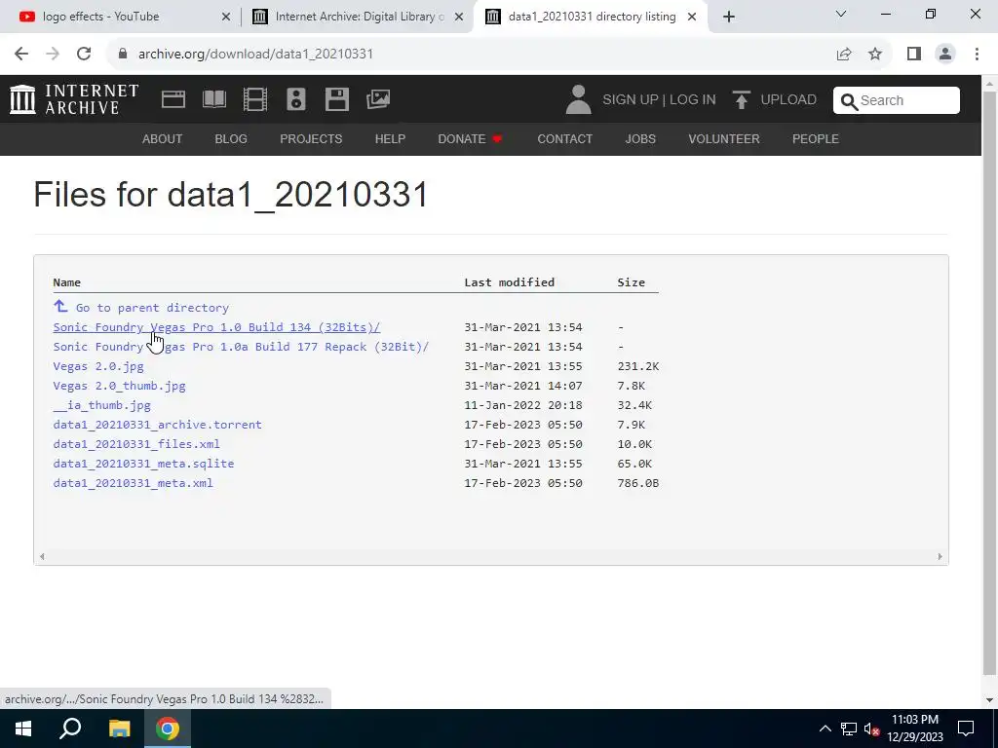Open Vegas 2.0_thumb.jpg file
The width and height of the screenshot is (998, 748).
pos(120,386)
